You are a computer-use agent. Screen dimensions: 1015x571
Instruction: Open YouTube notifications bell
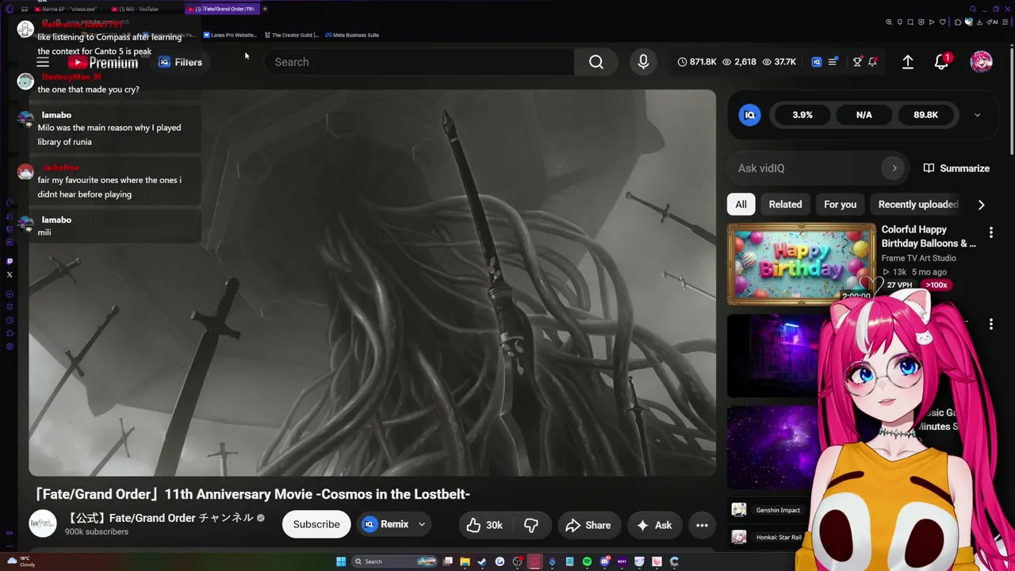pyautogui.click(x=941, y=62)
